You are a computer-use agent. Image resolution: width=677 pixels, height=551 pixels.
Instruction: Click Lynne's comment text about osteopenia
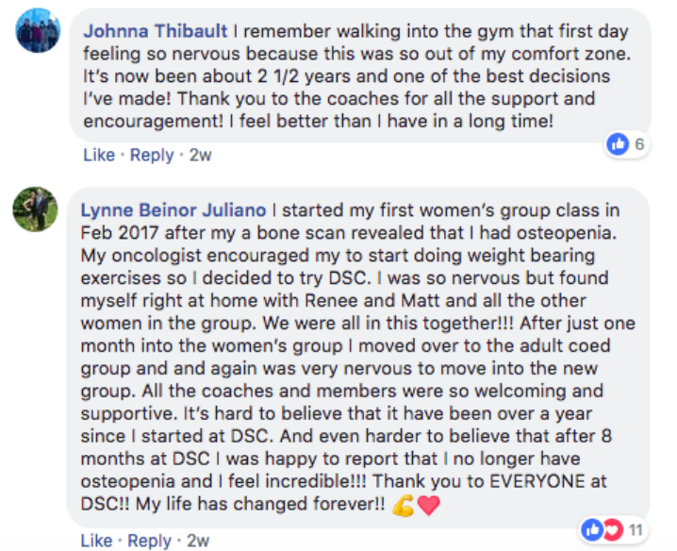(x=358, y=357)
